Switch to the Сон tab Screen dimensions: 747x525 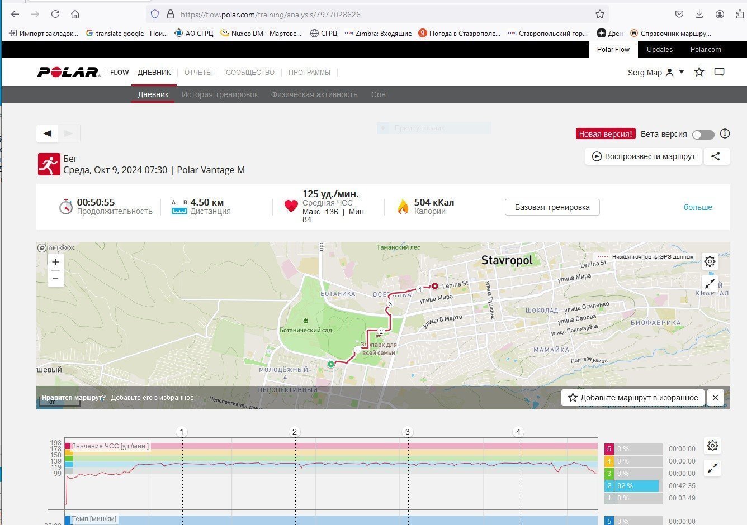coord(379,94)
